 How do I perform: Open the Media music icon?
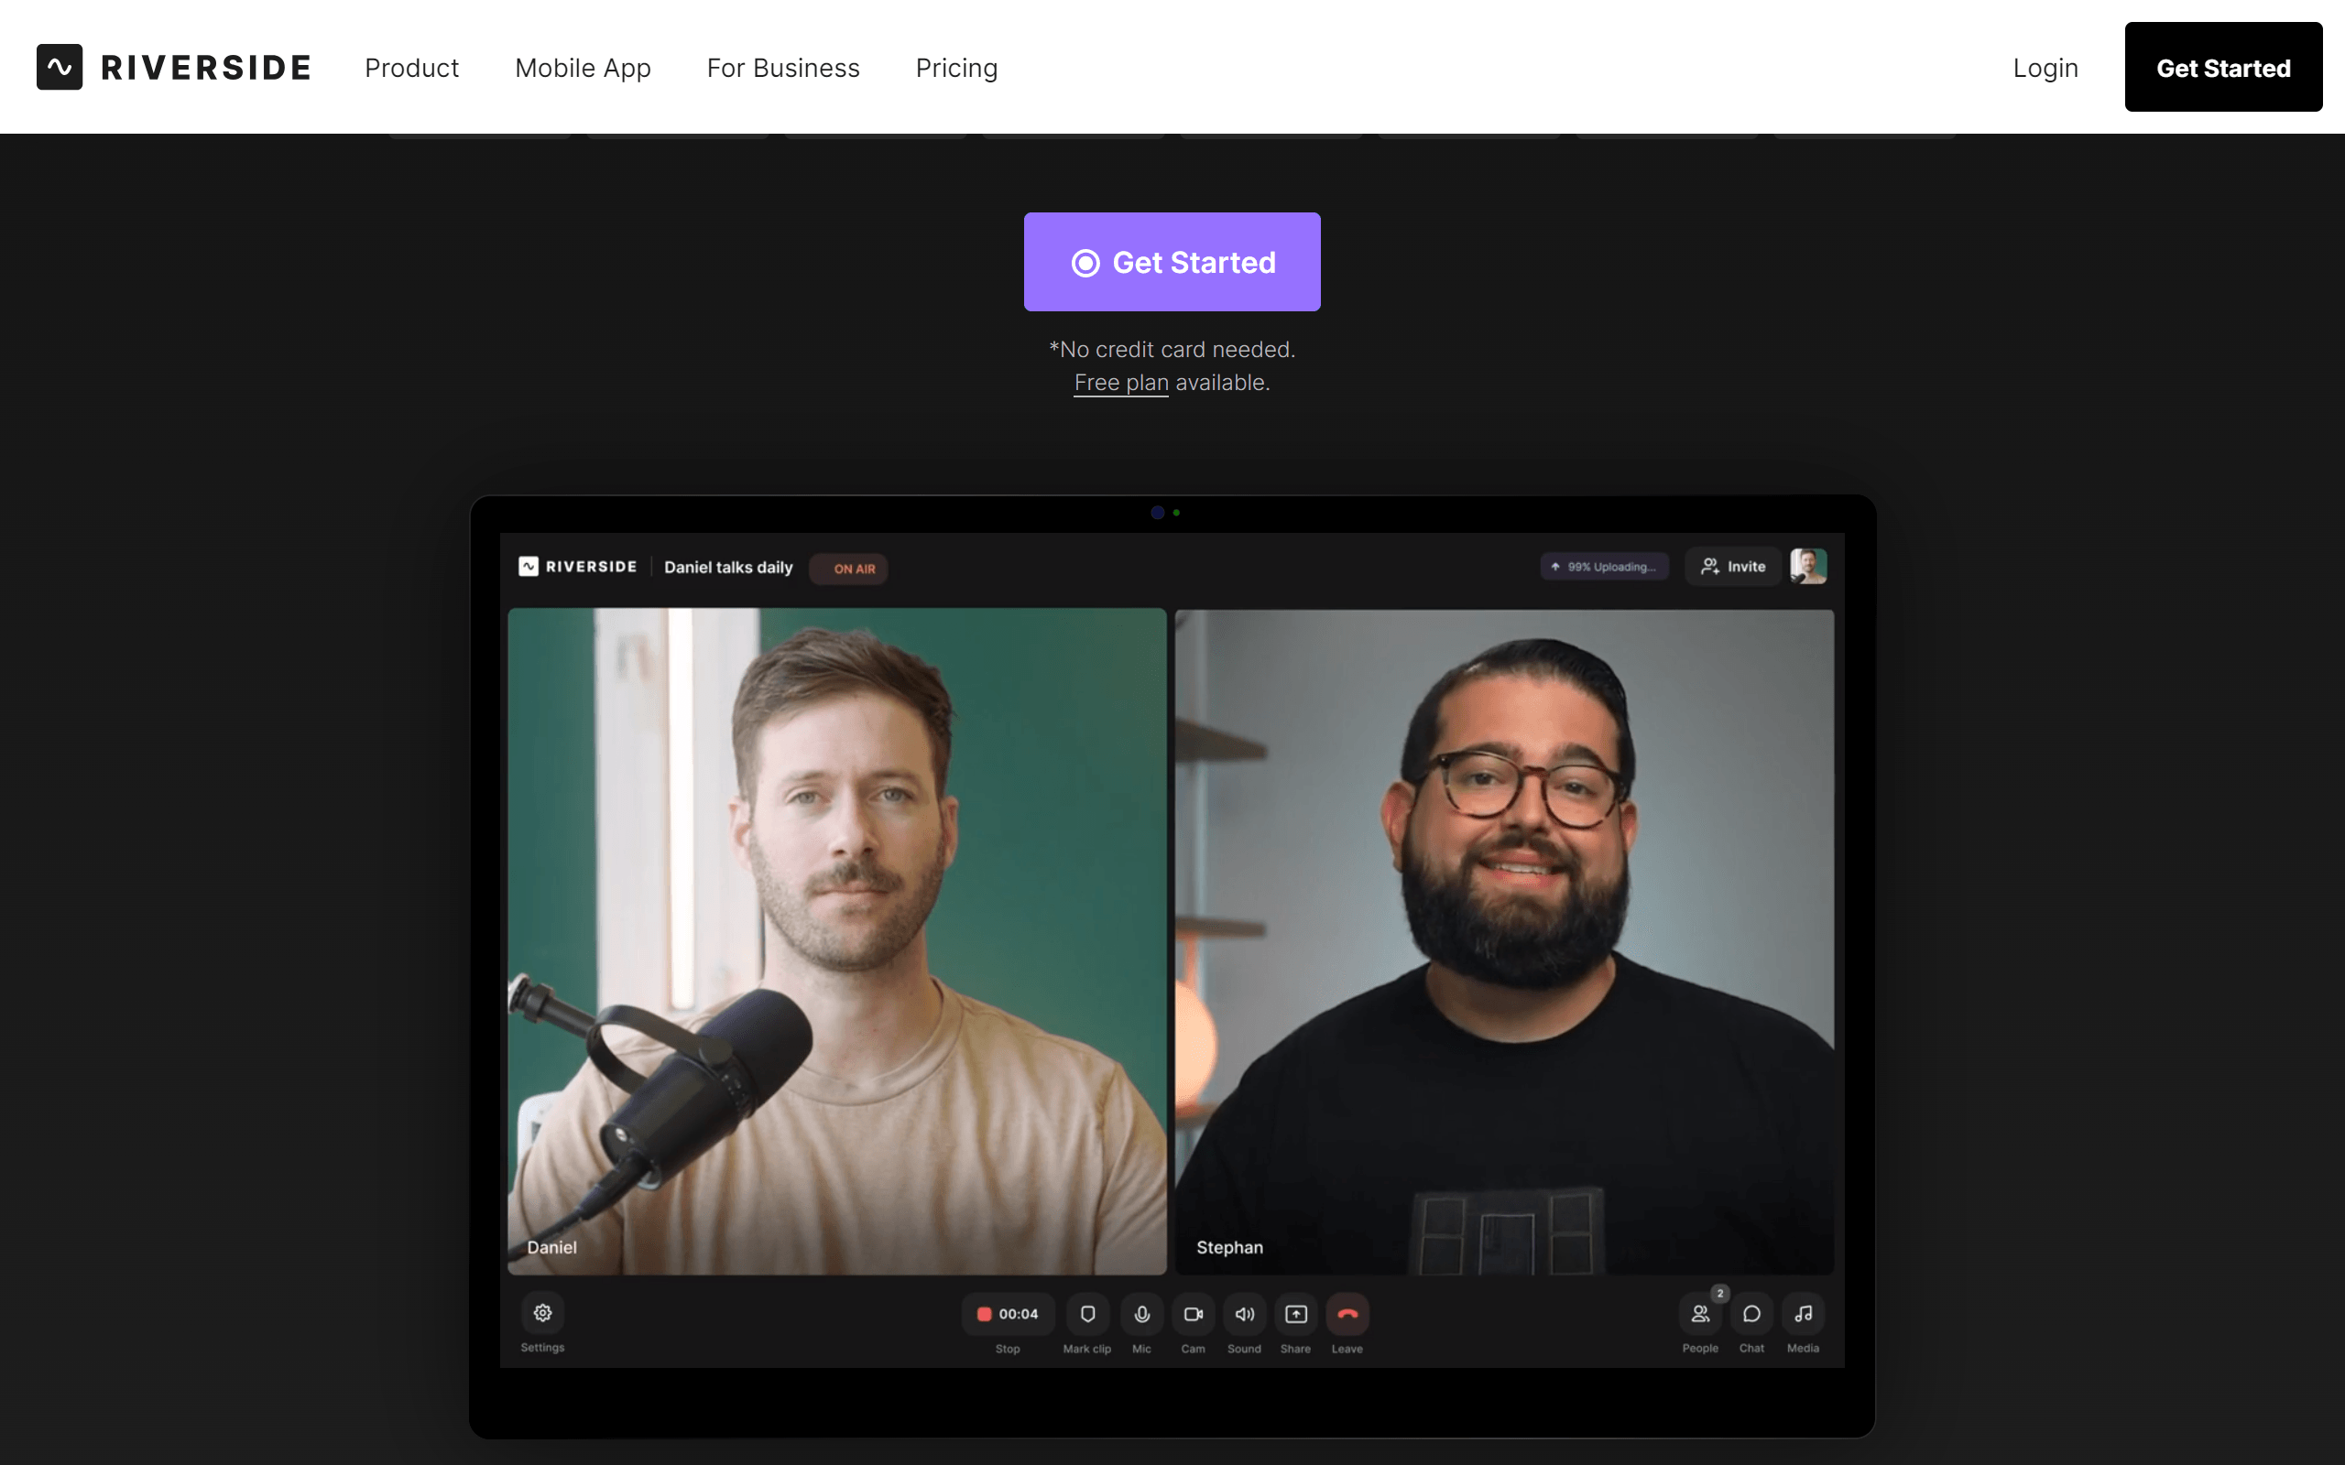pos(1803,1314)
